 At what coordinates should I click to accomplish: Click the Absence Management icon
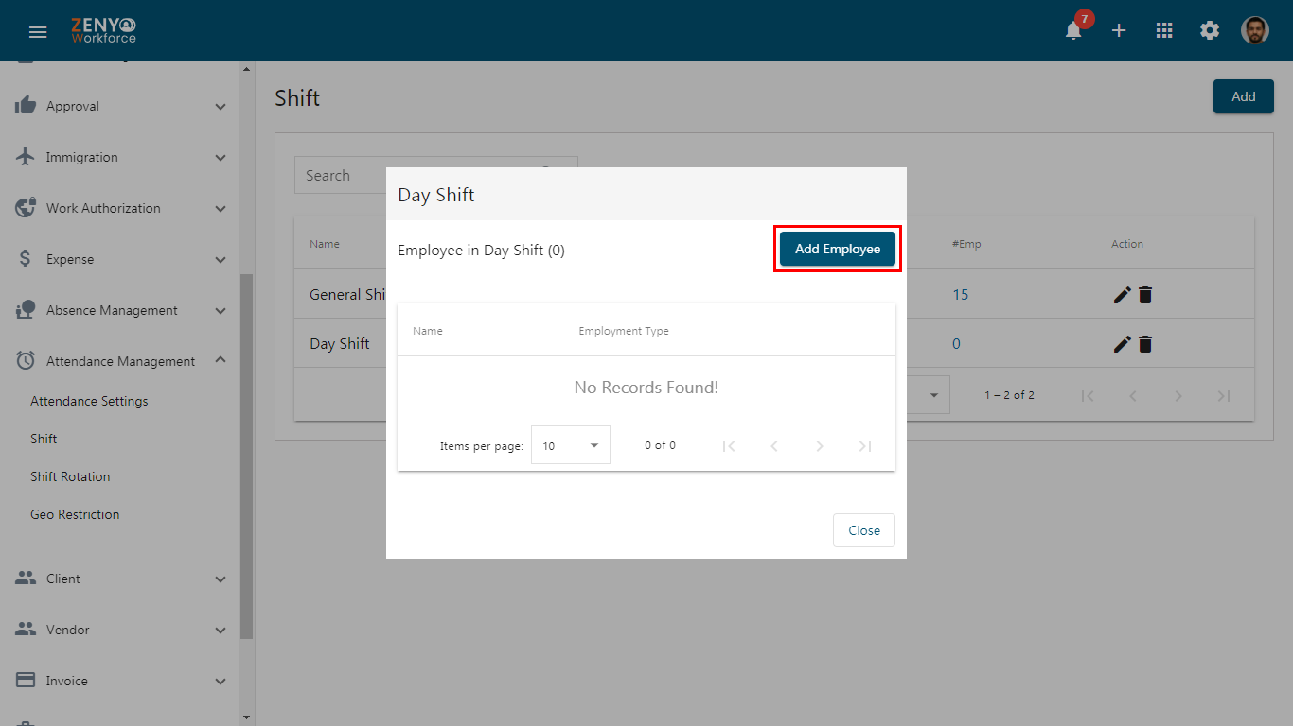(26, 309)
